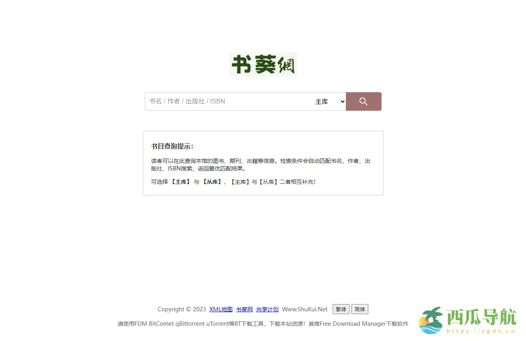The height and width of the screenshot is (341, 526).
Task: Click the 书葵网 footer link
Action: (244, 309)
